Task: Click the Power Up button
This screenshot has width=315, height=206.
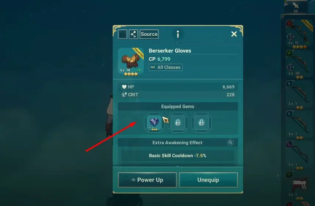Action: tap(147, 180)
